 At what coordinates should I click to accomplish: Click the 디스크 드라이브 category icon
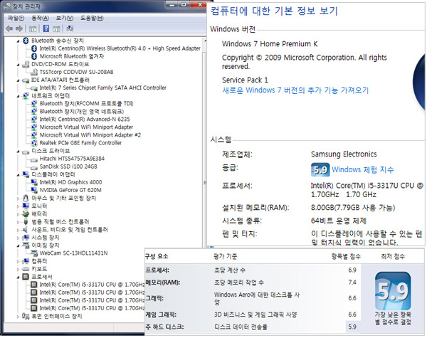pos(26,152)
